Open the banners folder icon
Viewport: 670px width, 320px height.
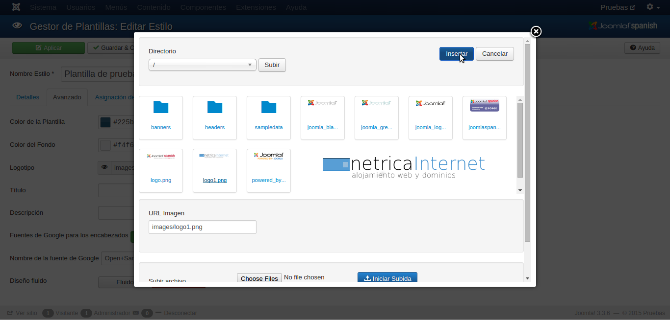[161, 108]
